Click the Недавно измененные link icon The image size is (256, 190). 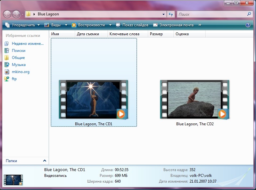(7, 44)
